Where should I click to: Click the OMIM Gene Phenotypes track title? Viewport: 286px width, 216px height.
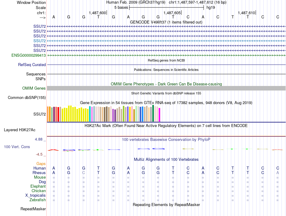click(x=166, y=84)
